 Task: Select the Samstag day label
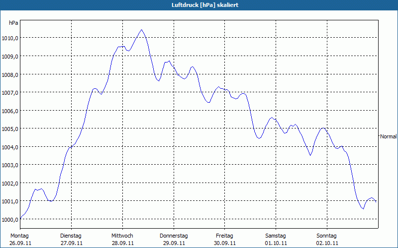tap(276, 236)
